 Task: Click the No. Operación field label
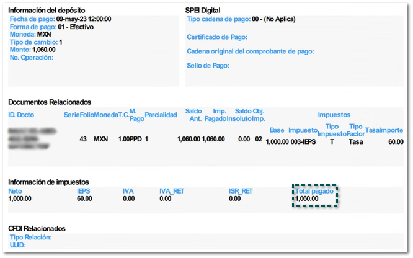32,58
